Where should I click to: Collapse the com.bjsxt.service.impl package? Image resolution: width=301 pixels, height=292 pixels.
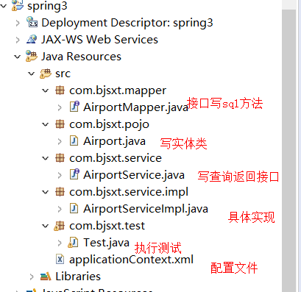point(46,192)
